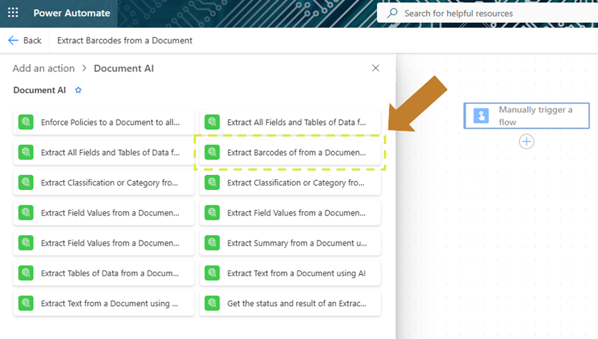Image resolution: width=598 pixels, height=339 pixels.
Task: Select Extract Field Values card beside Extract Summary
Action: pyautogui.click(x=104, y=243)
